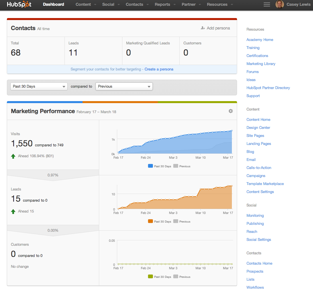Screen dimensions: 313x291
Task: Open Workflows link
Action: pos(255,287)
